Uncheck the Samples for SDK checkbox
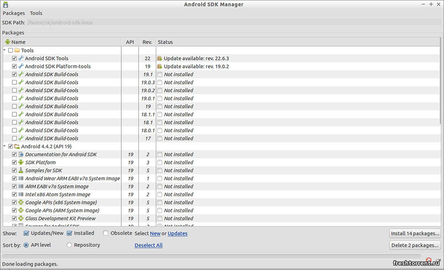The image size is (444, 270). [x=15, y=170]
